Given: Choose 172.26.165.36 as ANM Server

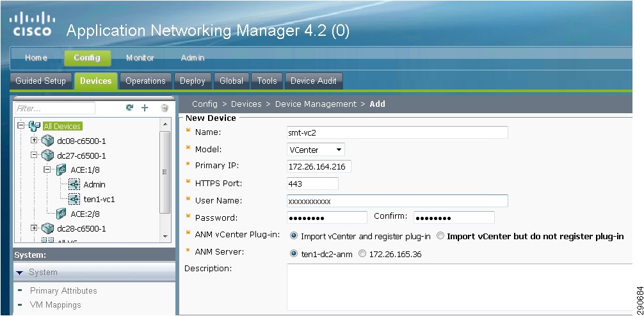Looking at the screenshot, I should [x=362, y=254].
